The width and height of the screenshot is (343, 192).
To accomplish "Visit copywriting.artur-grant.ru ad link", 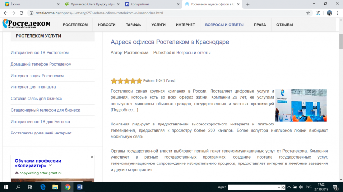I will (40, 173).
